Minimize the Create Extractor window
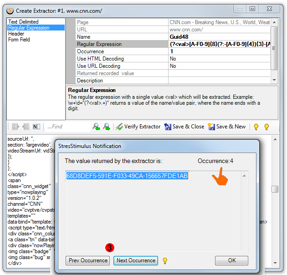The width and height of the screenshot is (287, 275). [x=240, y=9]
